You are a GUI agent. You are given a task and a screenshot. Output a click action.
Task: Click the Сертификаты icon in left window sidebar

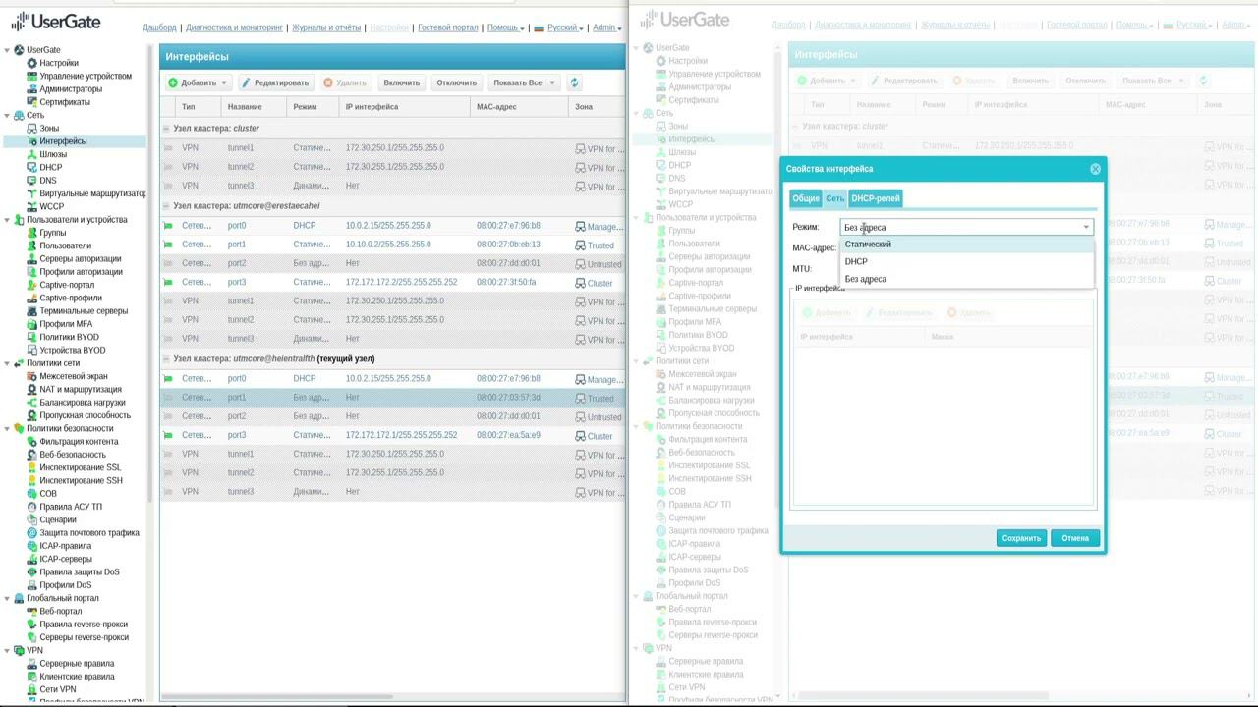[x=32, y=102]
